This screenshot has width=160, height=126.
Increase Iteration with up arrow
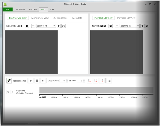pyautogui.click(x=84, y=80)
